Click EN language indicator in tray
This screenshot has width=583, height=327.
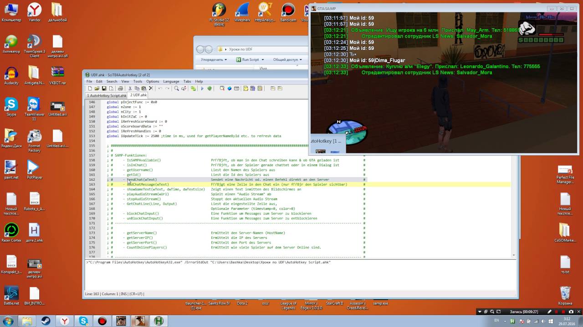click(x=496, y=321)
